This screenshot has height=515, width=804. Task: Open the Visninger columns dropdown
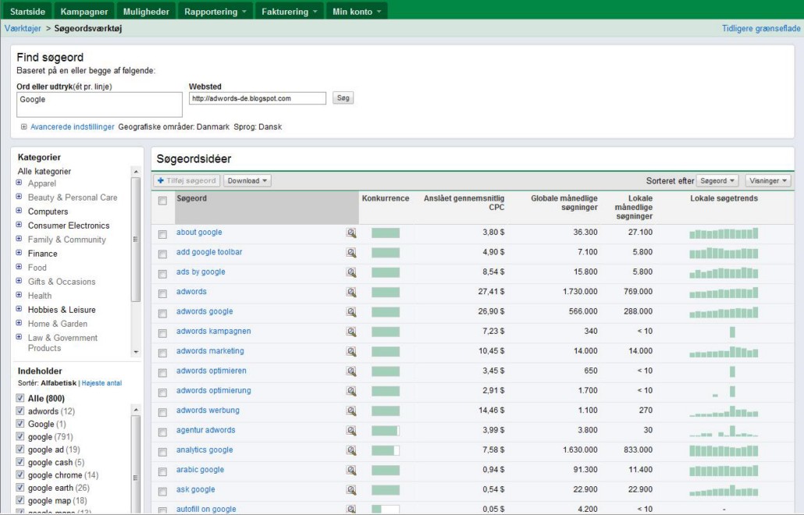point(768,181)
